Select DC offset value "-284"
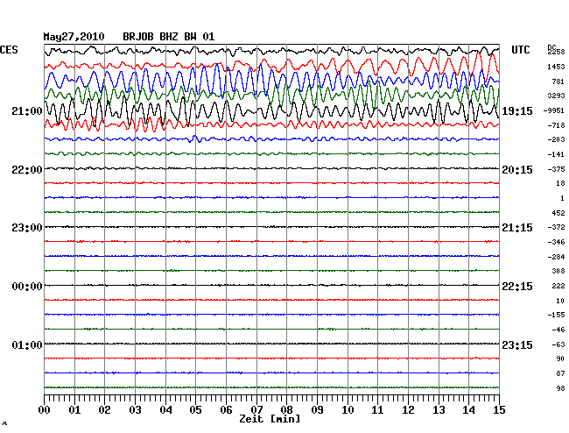Image resolution: width=569 pixels, height=433 pixels. (x=556, y=257)
